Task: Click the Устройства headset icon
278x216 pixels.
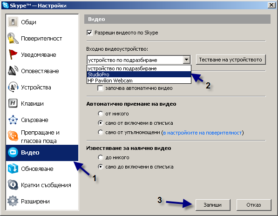Action: tap(13, 87)
